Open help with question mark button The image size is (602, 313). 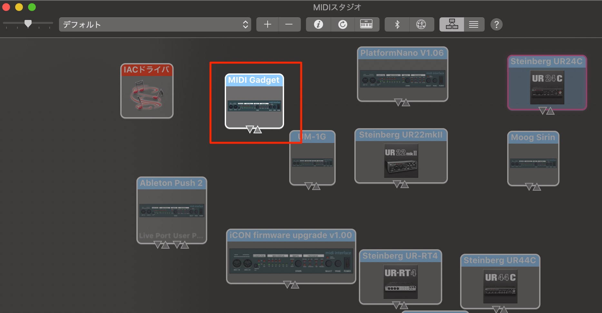(497, 24)
